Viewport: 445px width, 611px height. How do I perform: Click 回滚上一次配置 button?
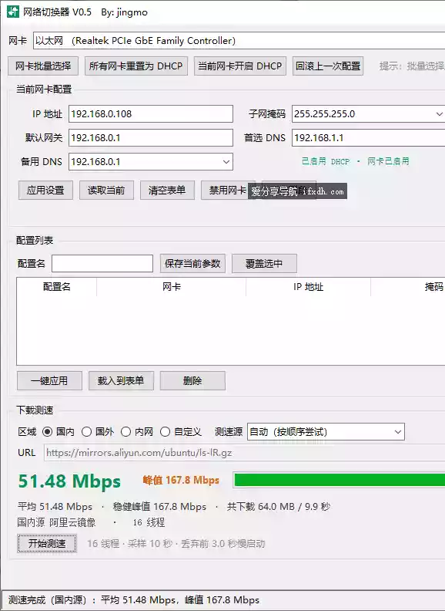tap(328, 66)
